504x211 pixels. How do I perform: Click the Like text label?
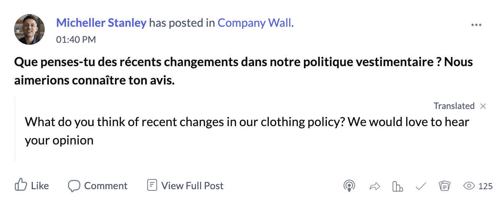coord(40,186)
